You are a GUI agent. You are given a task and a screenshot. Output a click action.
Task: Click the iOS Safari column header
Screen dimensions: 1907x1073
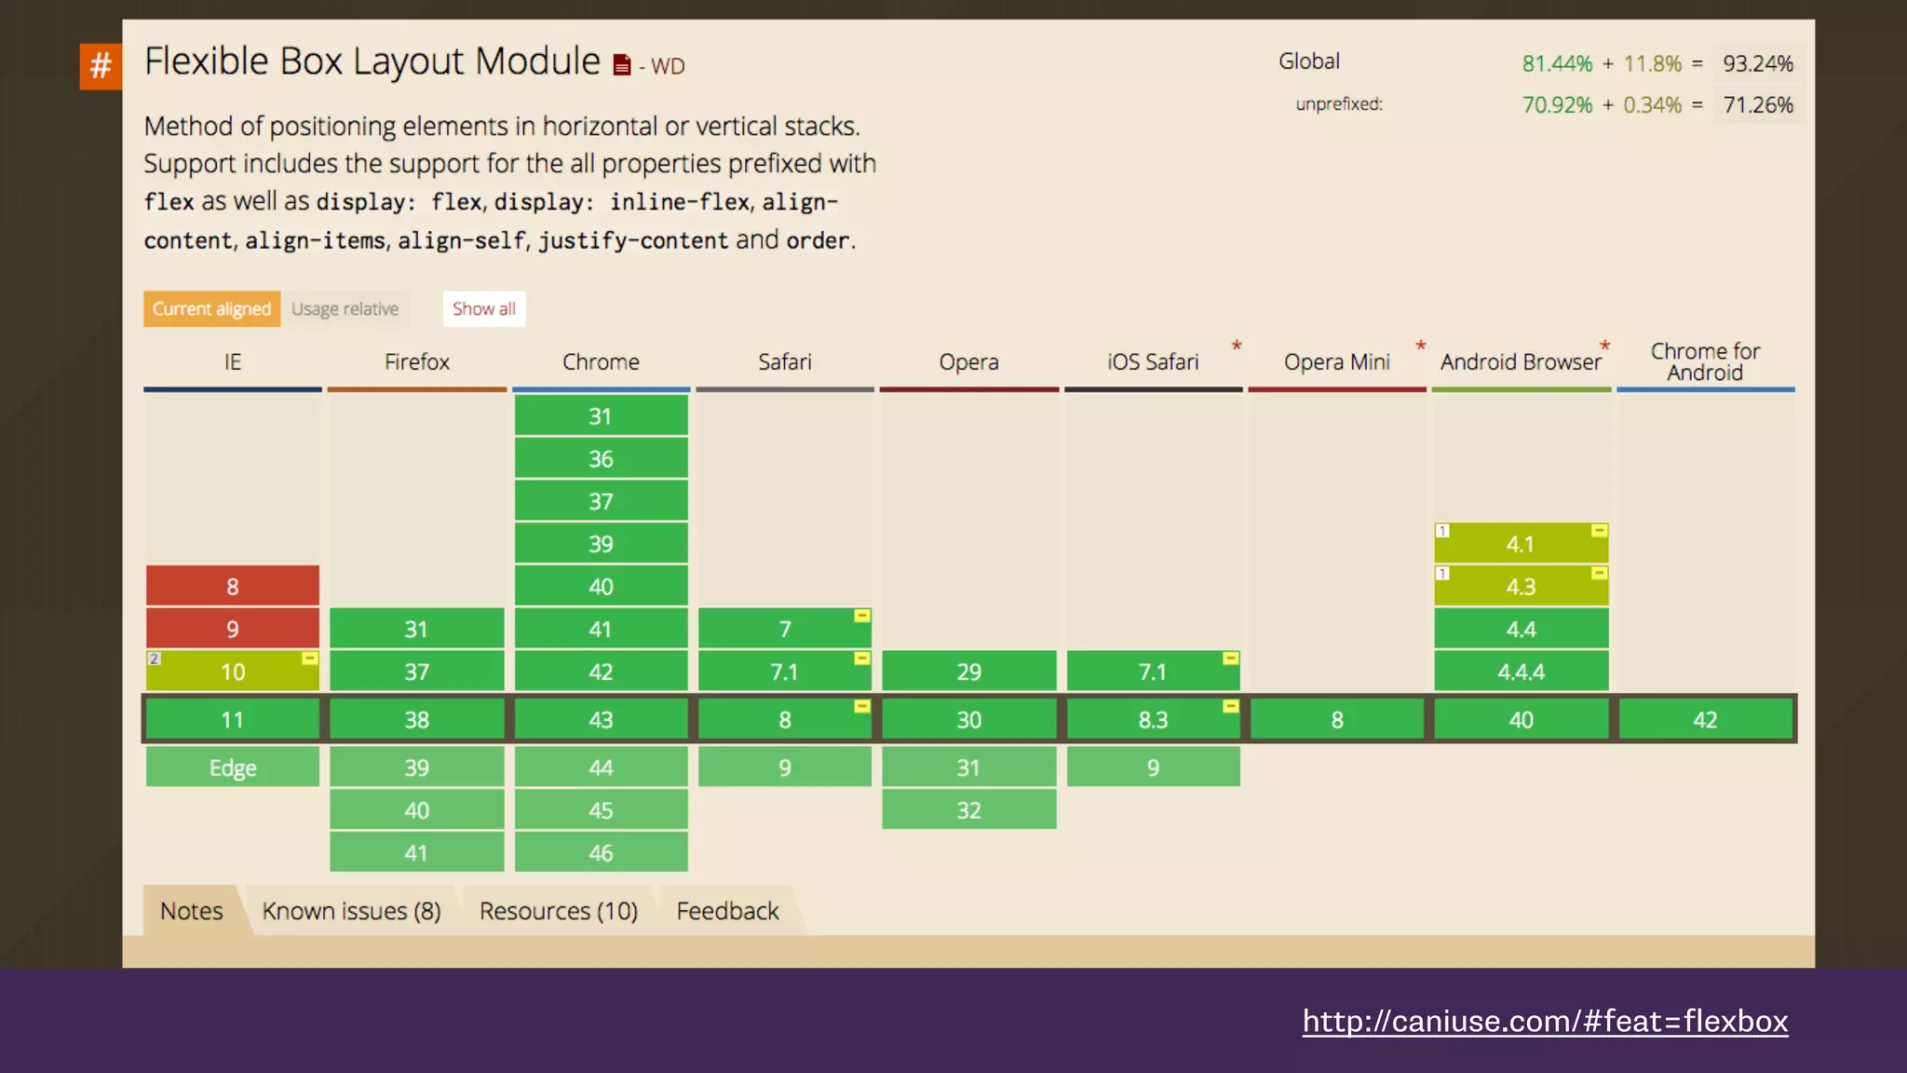(x=1153, y=362)
